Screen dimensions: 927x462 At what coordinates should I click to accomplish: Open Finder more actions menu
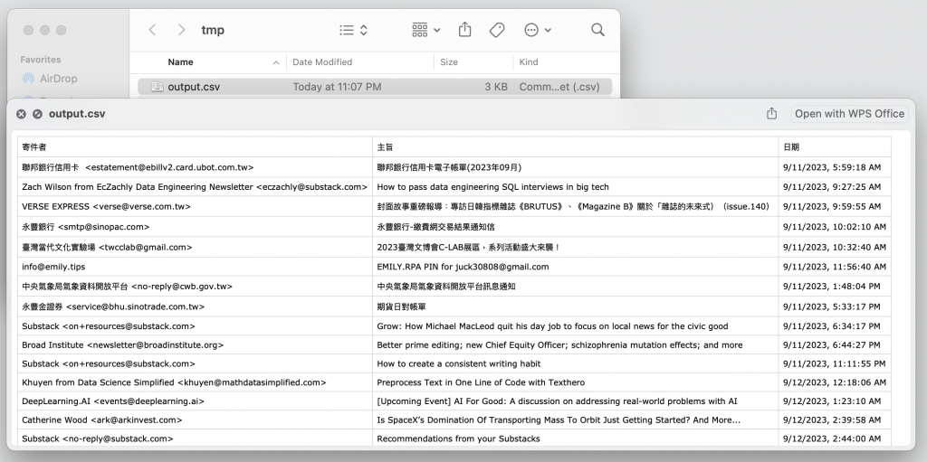point(538,30)
